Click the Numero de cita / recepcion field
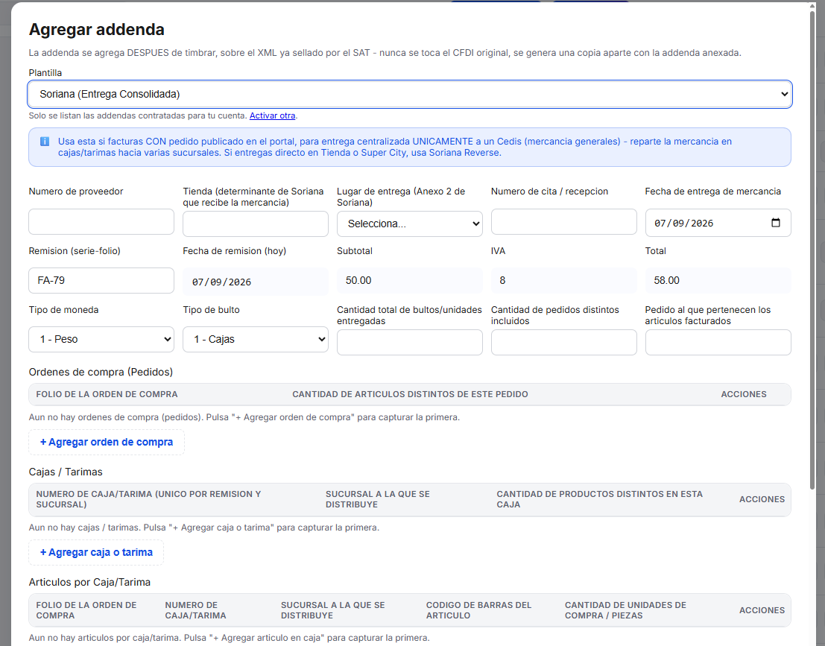This screenshot has height=646, width=825. 563,221
